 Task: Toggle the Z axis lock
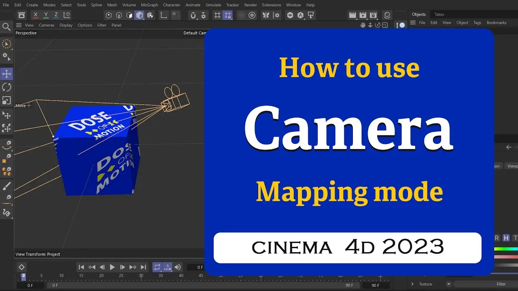pos(56,15)
